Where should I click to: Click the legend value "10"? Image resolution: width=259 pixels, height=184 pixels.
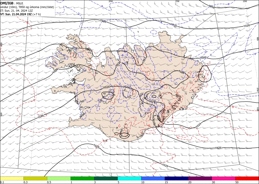(x=143, y=182)
